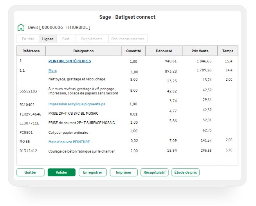
Task: Click quantity 0,01 for TER2954646
Action: [x=134, y=114]
